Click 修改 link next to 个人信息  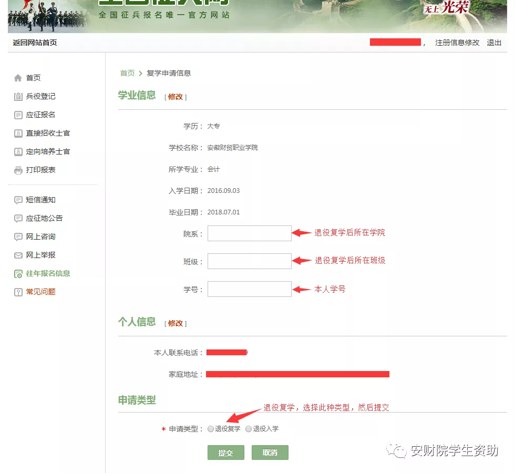tap(176, 323)
